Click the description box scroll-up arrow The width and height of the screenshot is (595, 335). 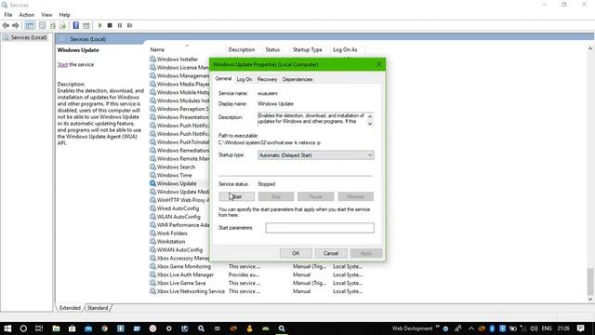coord(370,116)
